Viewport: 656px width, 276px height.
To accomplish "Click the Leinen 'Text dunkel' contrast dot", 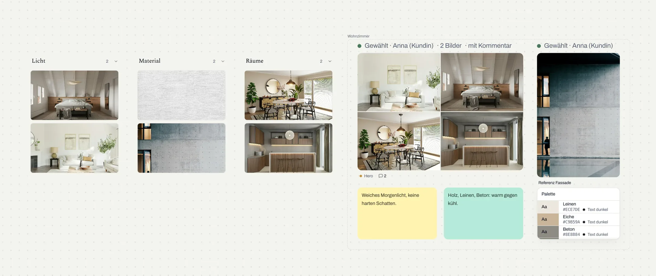I will tap(584, 210).
